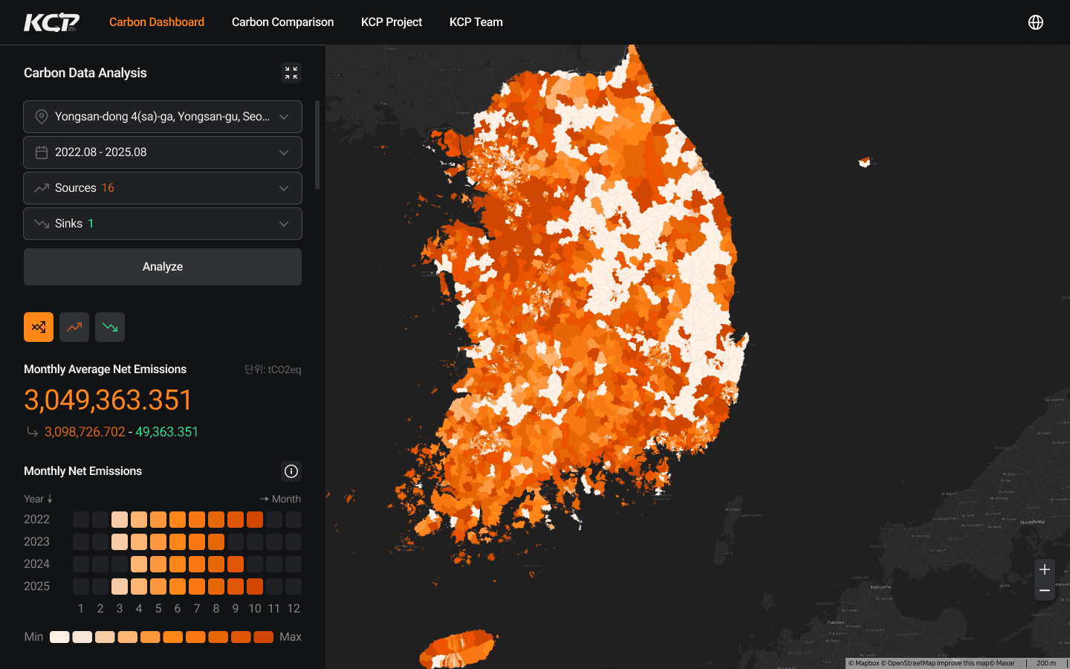Zoom out on the map

(x=1045, y=590)
